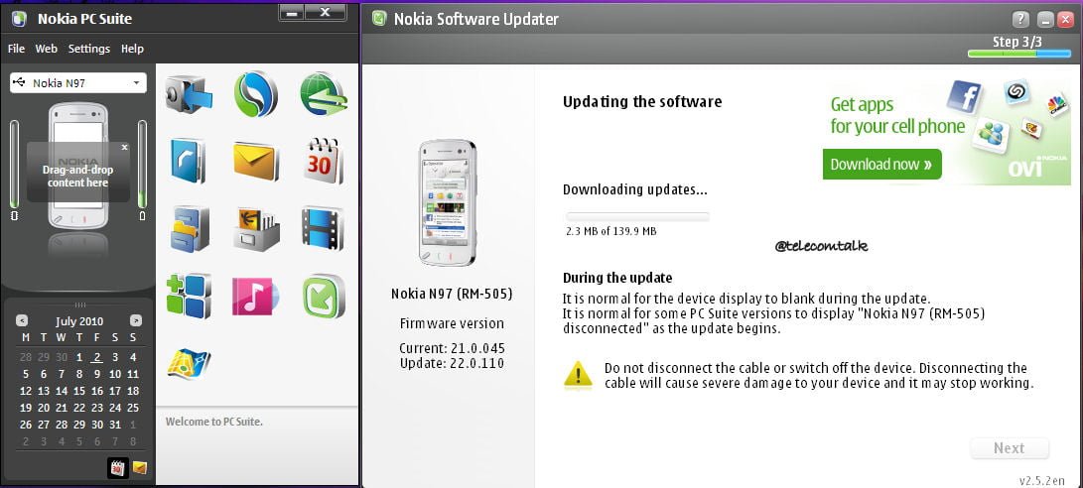Click the N97 phone image in Software Updater
This screenshot has height=488, width=1083.
click(x=448, y=202)
